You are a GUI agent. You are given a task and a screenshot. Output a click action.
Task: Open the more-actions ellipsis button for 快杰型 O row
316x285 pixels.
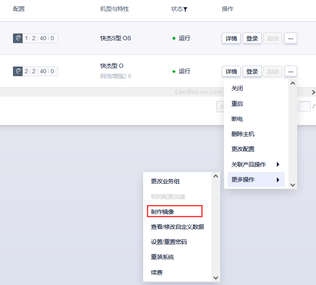point(290,71)
